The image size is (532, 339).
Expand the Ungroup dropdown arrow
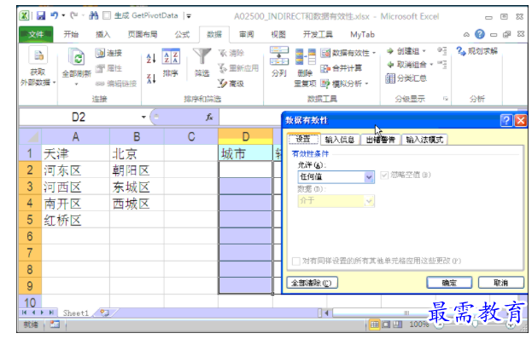(x=431, y=64)
